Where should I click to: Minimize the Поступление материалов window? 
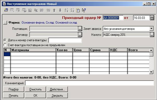click(x=145, y=4)
